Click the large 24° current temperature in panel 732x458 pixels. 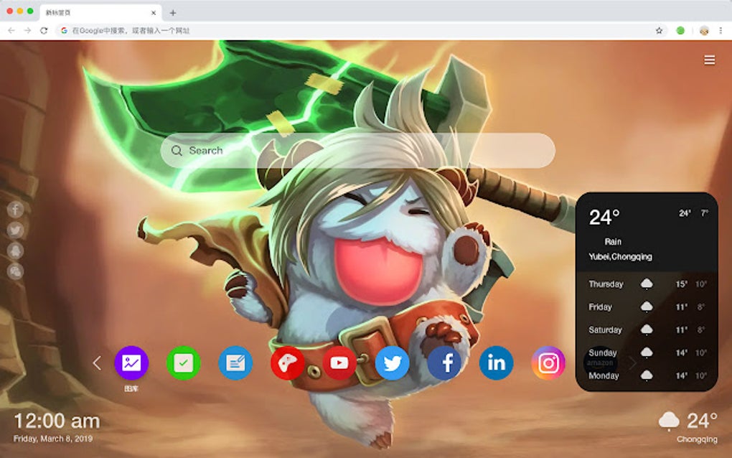click(x=604, y=218)
